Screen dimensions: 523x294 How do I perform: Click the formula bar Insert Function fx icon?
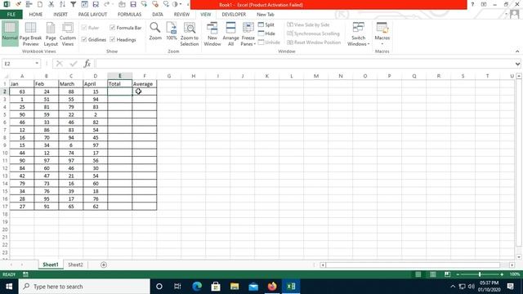87,64
